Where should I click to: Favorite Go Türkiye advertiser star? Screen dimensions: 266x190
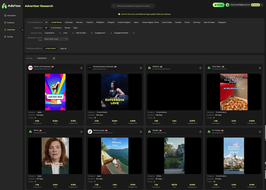click(260, 132)
